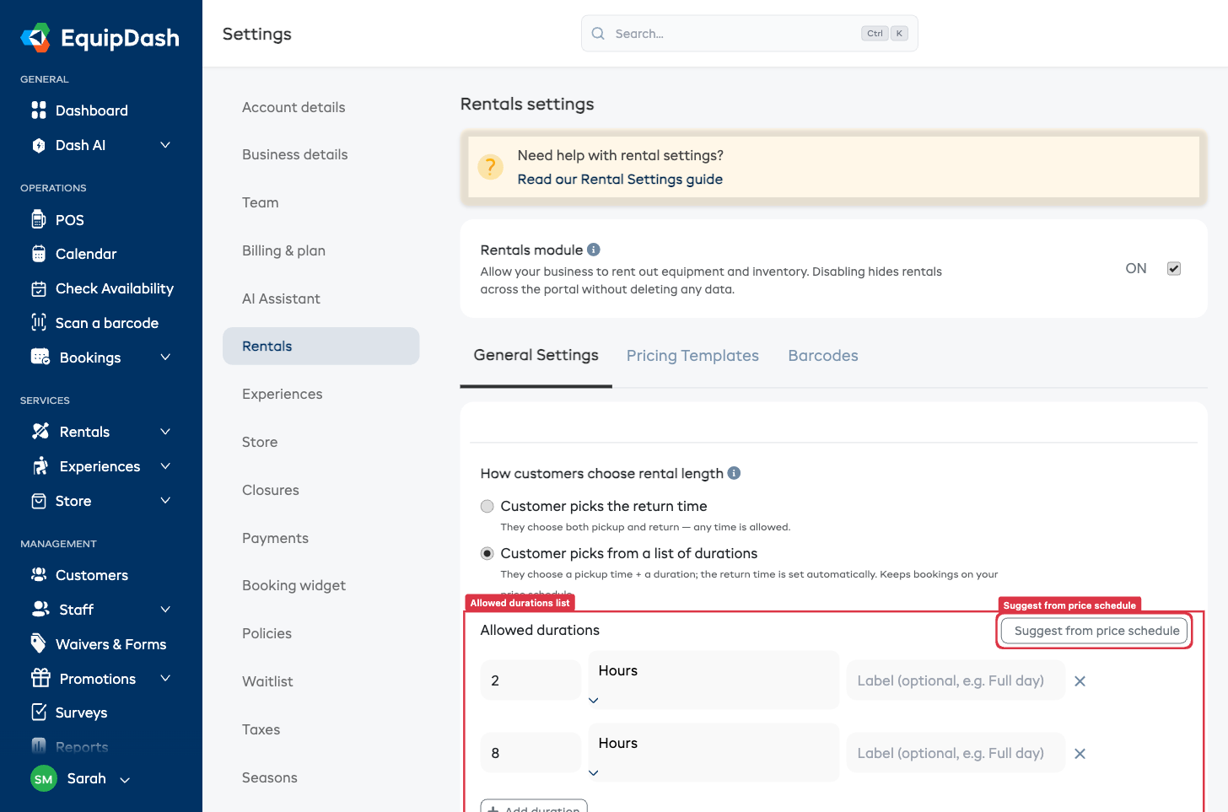
Task: Toggle the Rentals module ON checkbox
Action: pos(1173,268)
